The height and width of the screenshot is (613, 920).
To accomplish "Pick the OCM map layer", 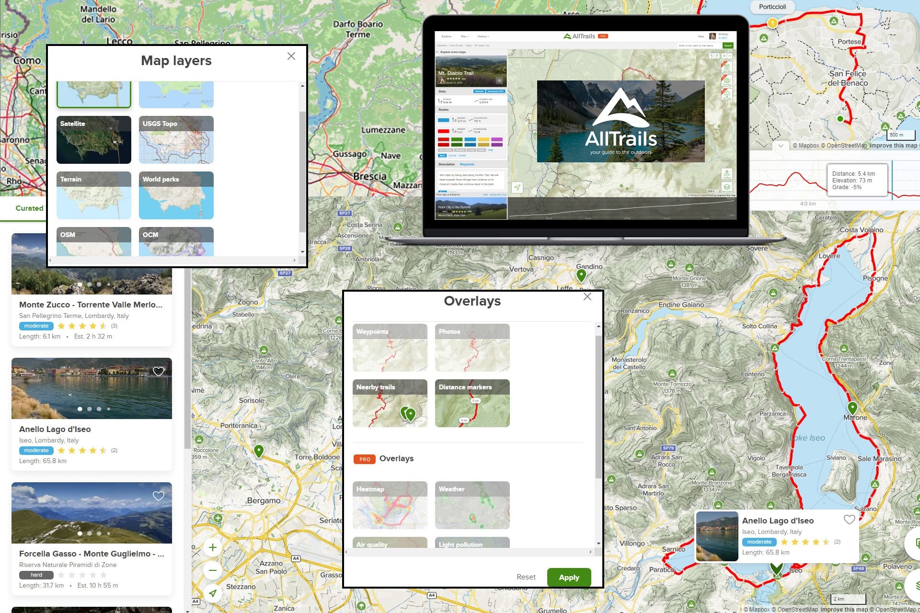I will (176, 241).
